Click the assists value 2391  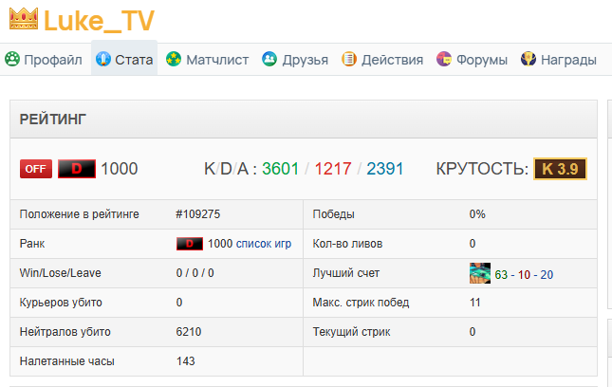[x=385, y=169]
